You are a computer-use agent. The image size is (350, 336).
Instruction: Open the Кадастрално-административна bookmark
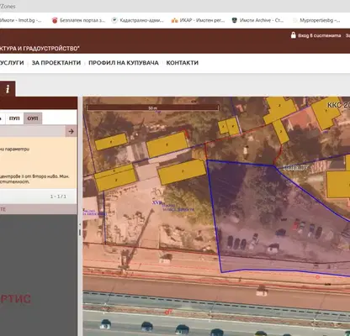pyautogui.click(x=137, y=20)
